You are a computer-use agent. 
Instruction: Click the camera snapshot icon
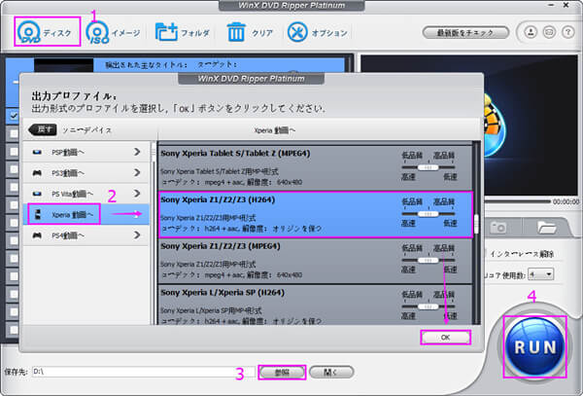point(498,227)
